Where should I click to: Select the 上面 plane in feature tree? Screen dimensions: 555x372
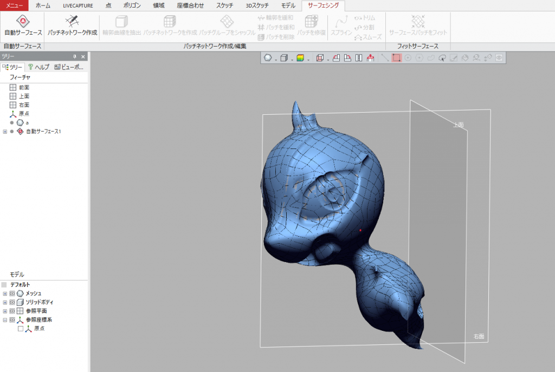tap(24, 96)
